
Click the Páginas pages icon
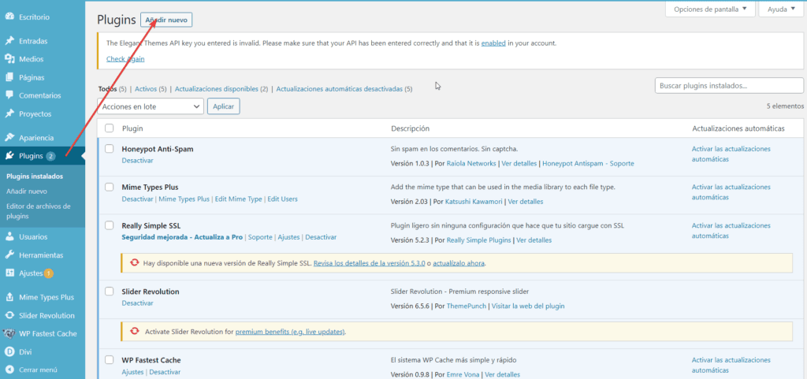9,78
